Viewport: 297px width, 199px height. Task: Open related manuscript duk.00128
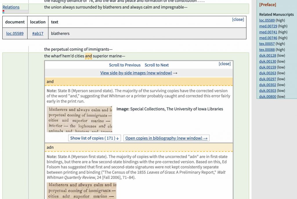tap(267, 55)
